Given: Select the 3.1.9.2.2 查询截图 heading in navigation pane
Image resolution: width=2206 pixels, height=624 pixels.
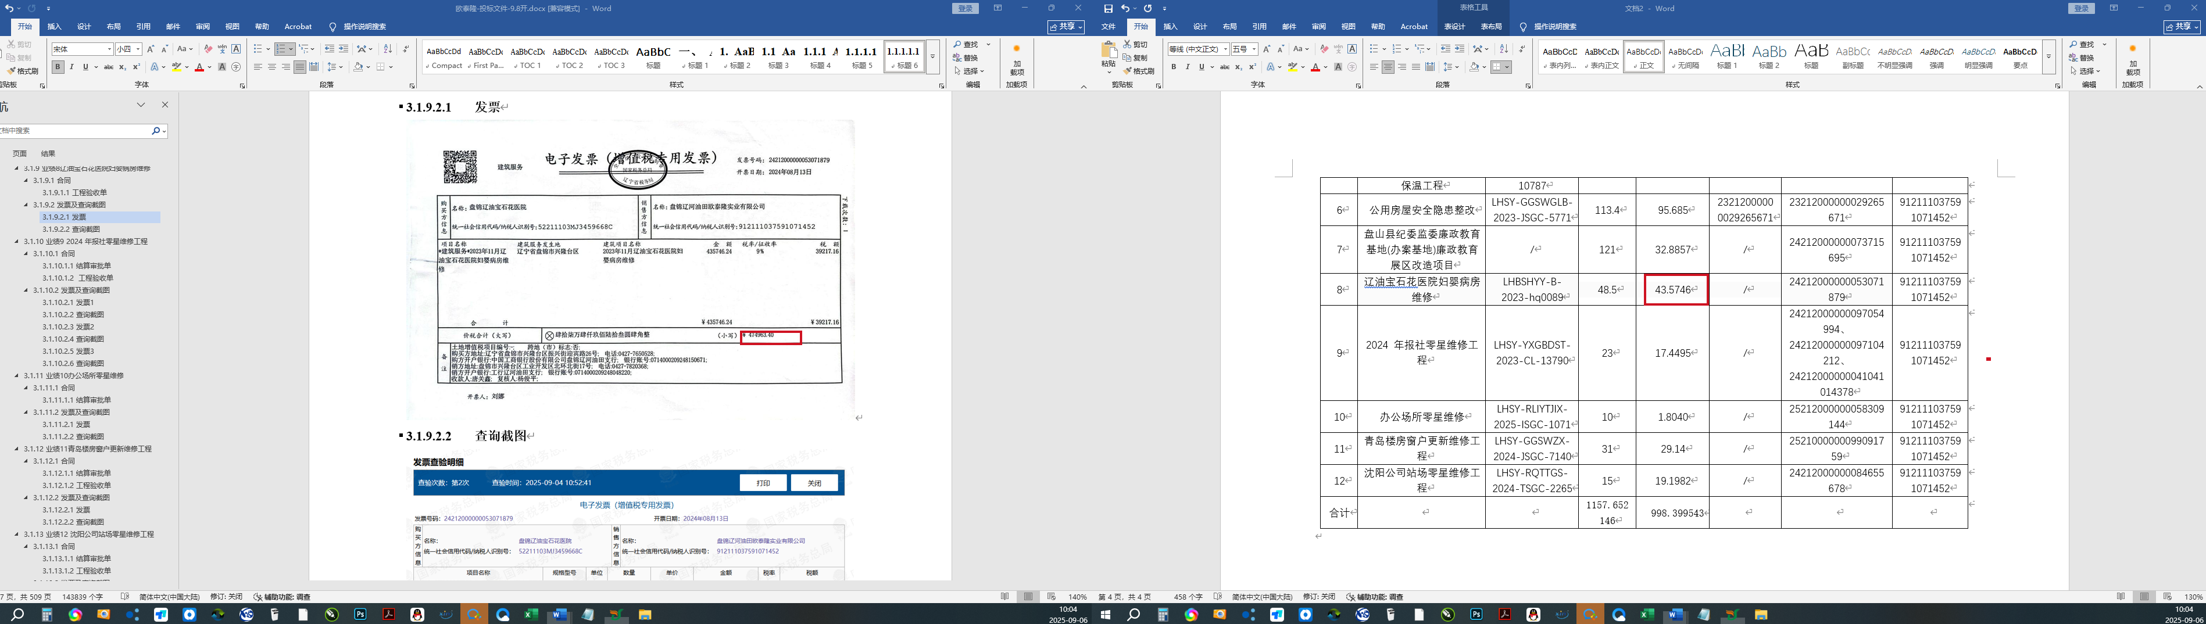Looking at the screenshot, I should coord(71,229).
